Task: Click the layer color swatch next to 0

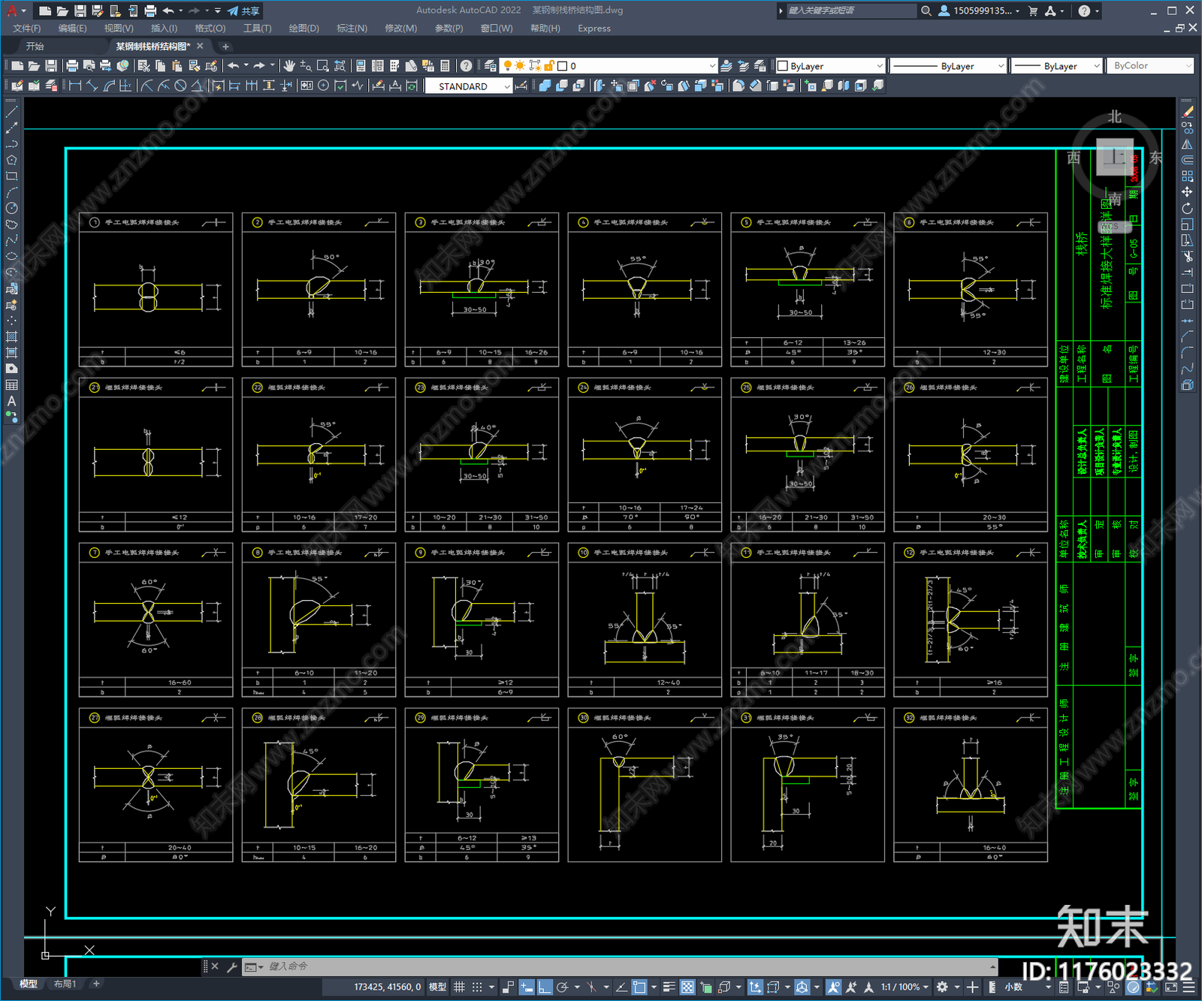Action: click(563, 66)
